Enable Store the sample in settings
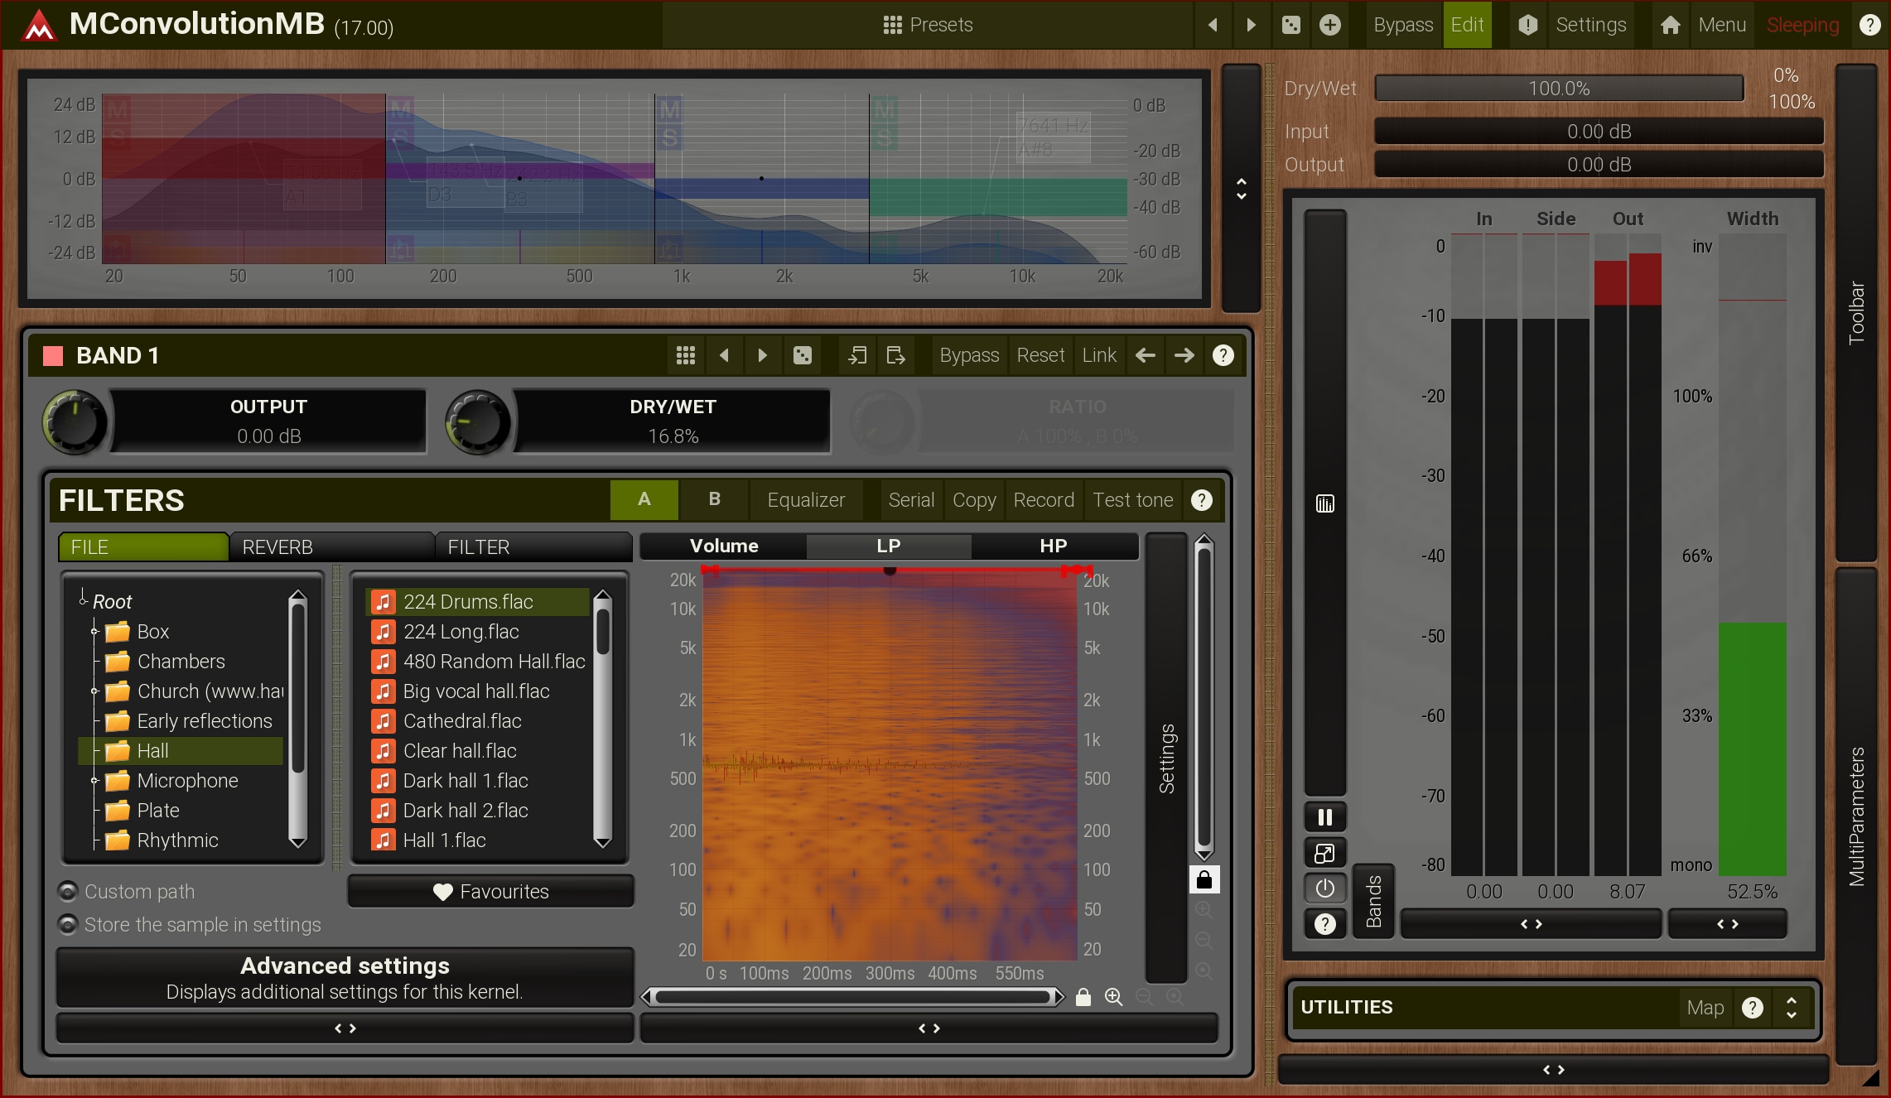This screenshot has width=1891, height=1098. tap(69, 925)
